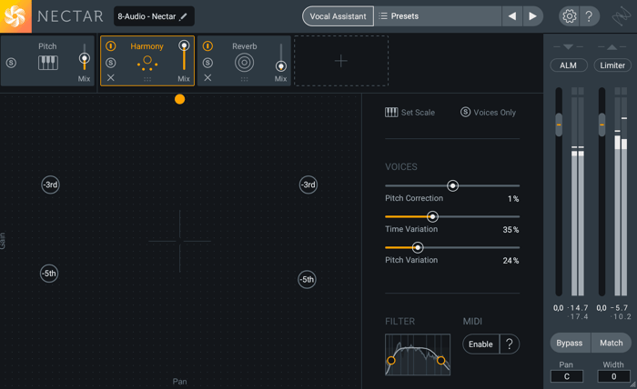Click the Pitch Correction slider handle
Image resolution: width=637 pixels, height=389 pixels.
pyautogui.click(x=452, y=185)
